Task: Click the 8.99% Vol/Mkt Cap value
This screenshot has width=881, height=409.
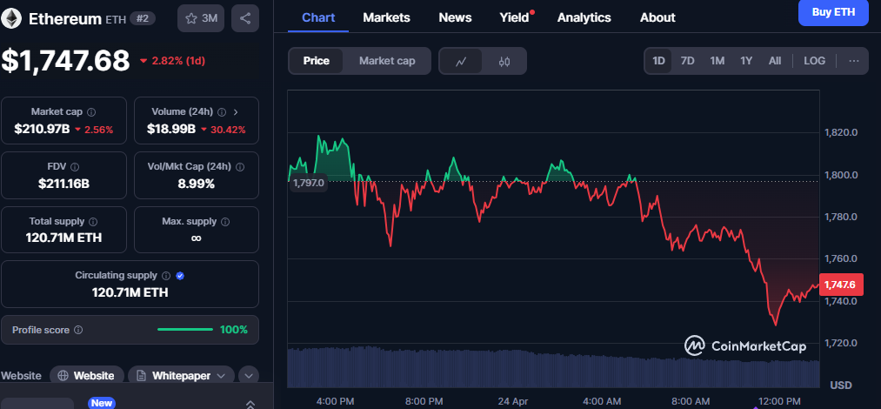Action: 196,183
